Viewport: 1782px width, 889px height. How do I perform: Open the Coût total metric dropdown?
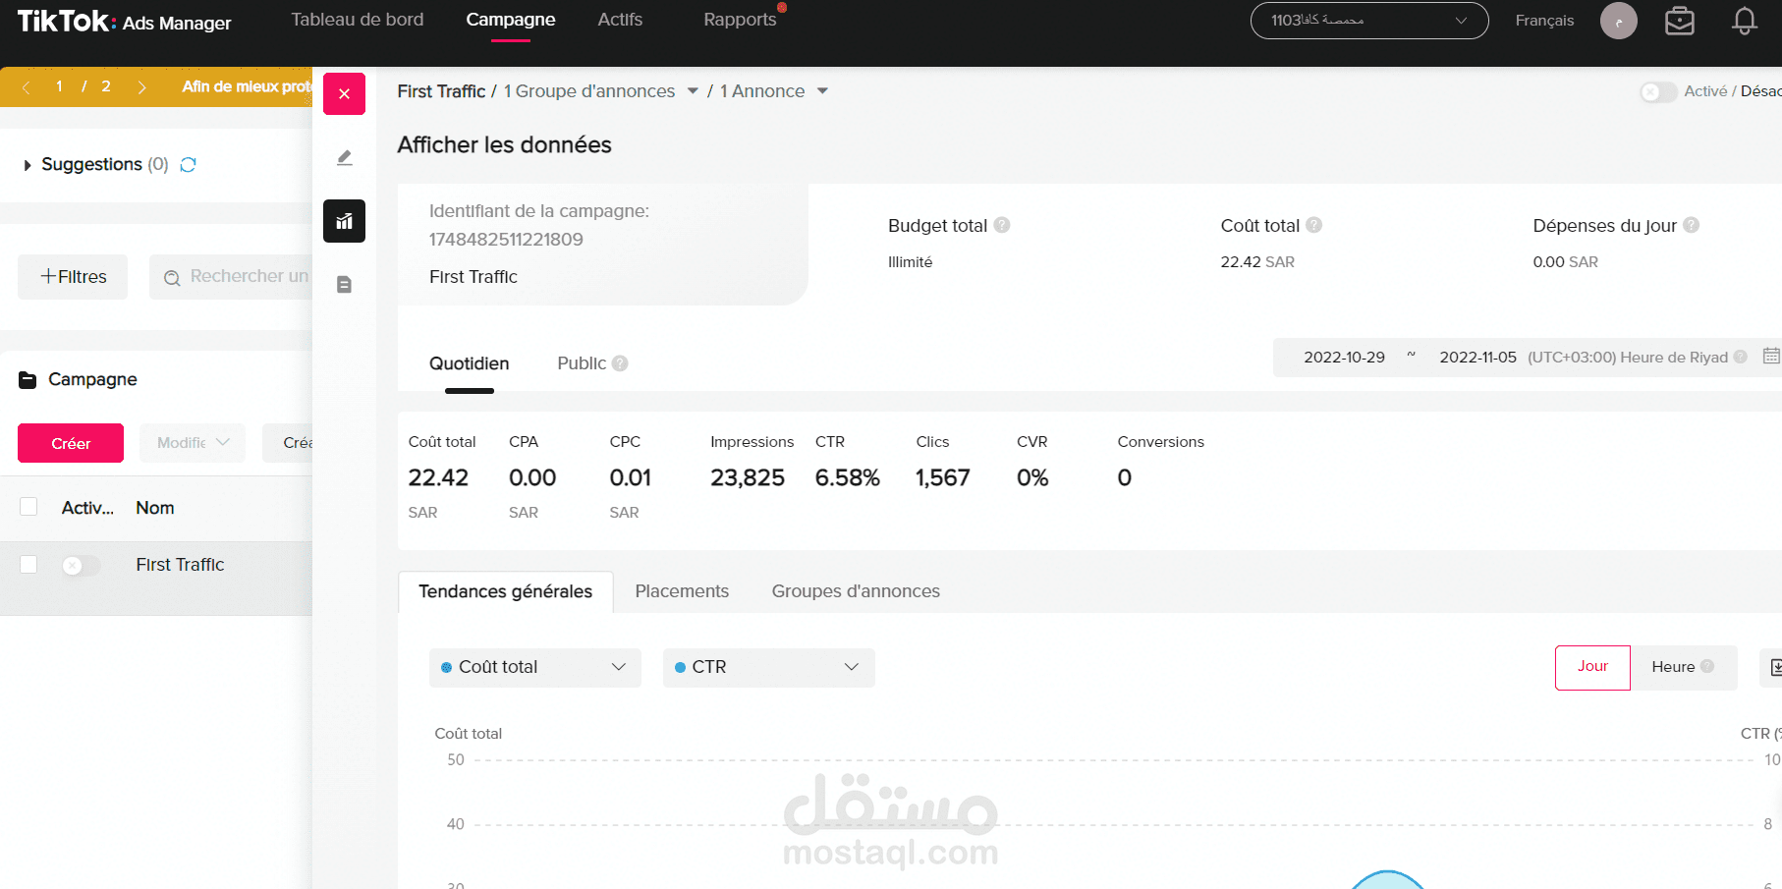(535, 667)
